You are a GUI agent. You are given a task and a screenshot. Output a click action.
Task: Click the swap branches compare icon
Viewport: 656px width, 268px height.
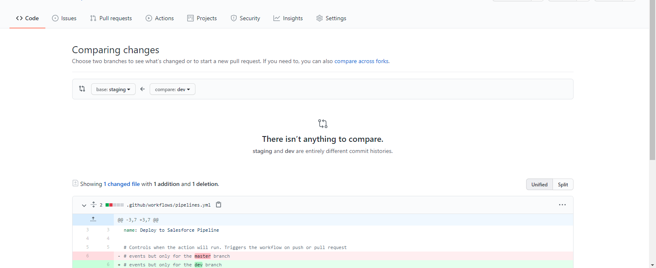coord(82,89)
